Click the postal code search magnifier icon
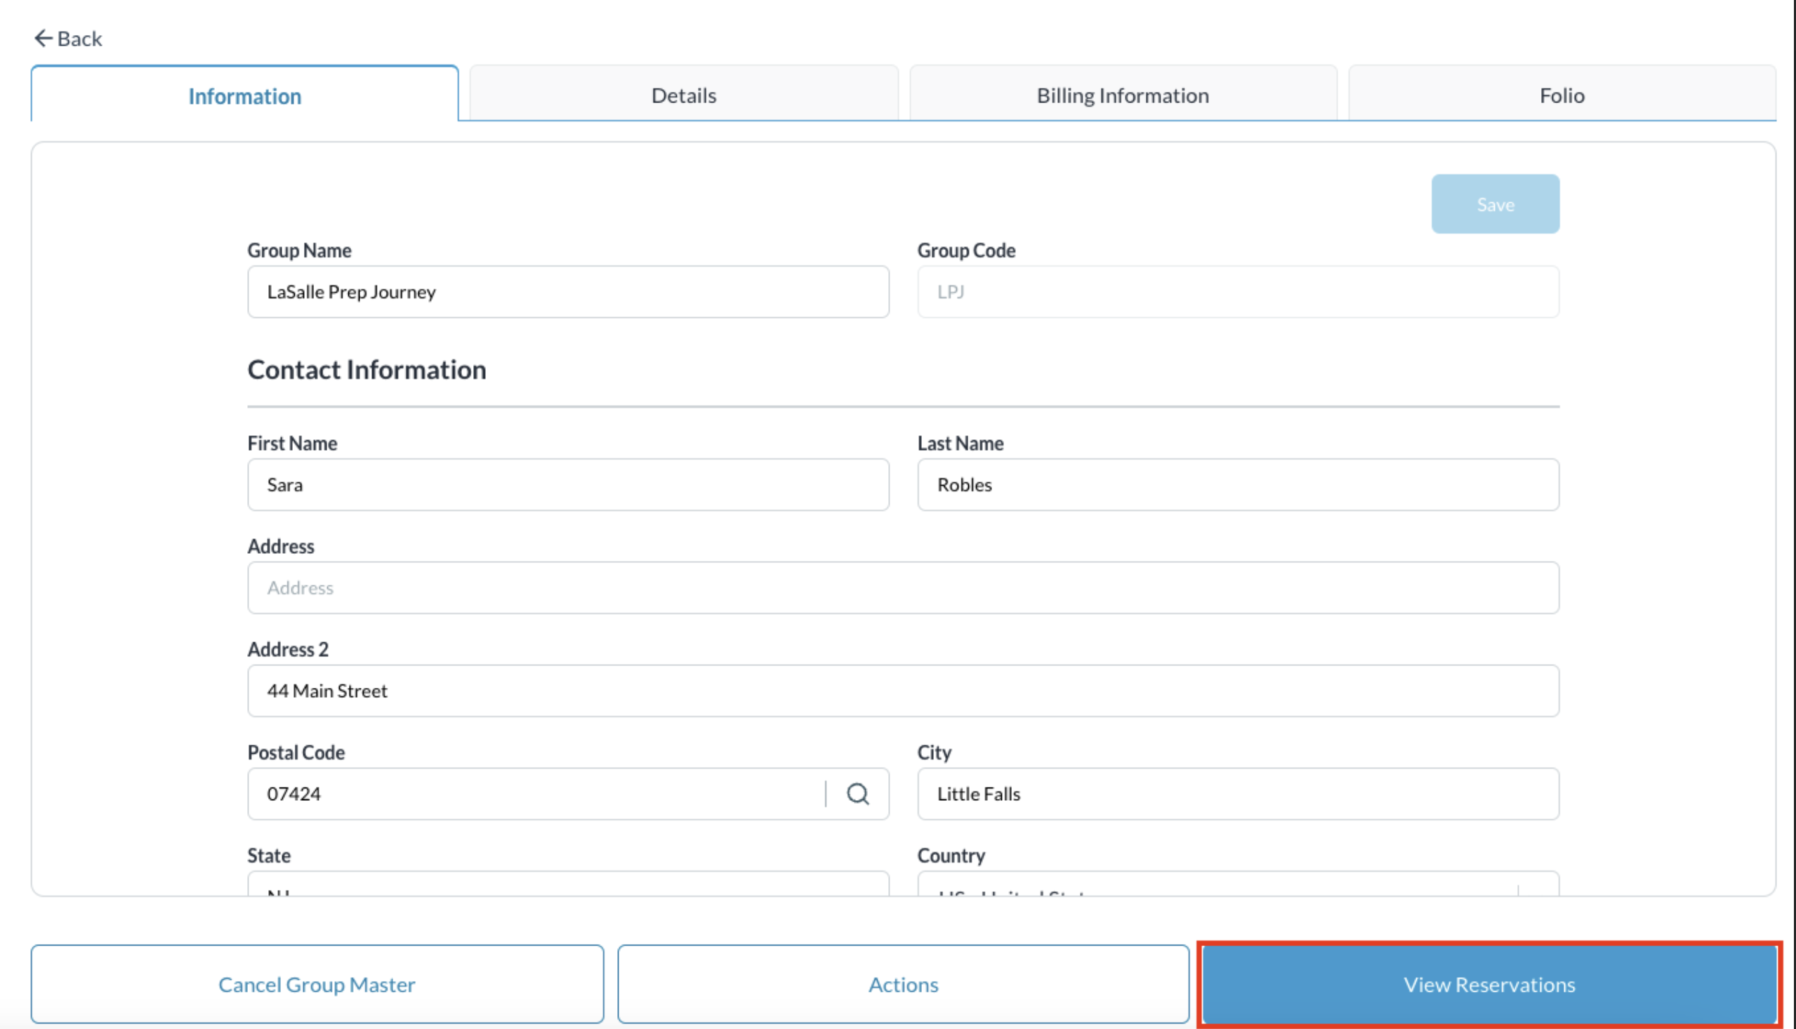 pyautogui.click(x=857, y=794)
